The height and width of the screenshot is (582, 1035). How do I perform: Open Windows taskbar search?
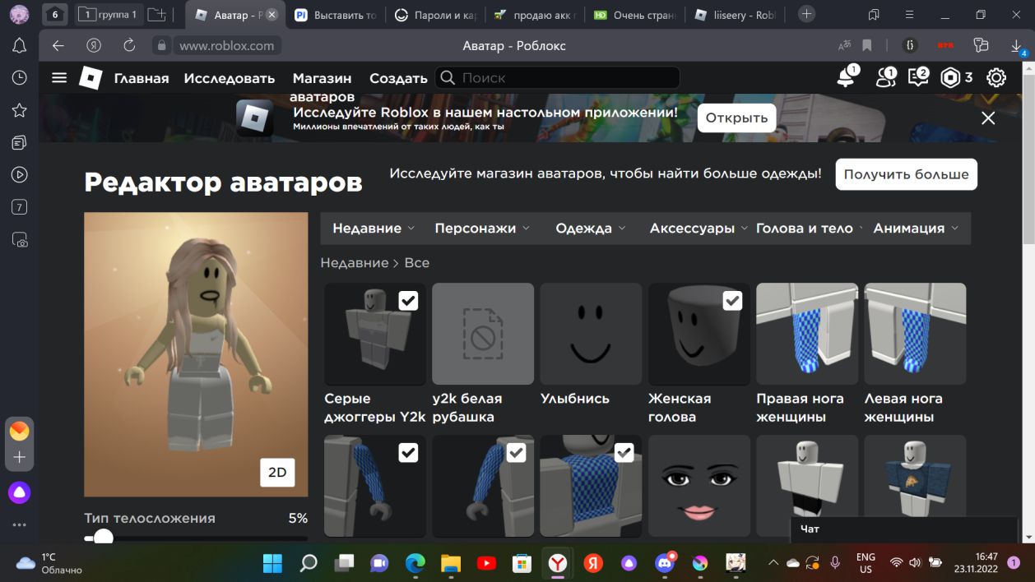[309, 563]
